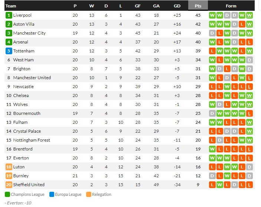Click Manchester City's leftmost grey draw badge

pos(212,33)
